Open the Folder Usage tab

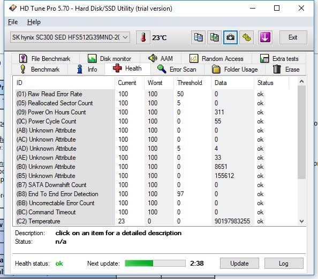click(235, 69)
